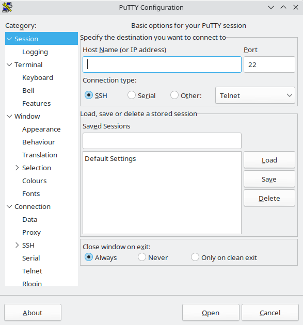
Task: Collapse the Terminal category chevron
Action: (x=9, y=64)
